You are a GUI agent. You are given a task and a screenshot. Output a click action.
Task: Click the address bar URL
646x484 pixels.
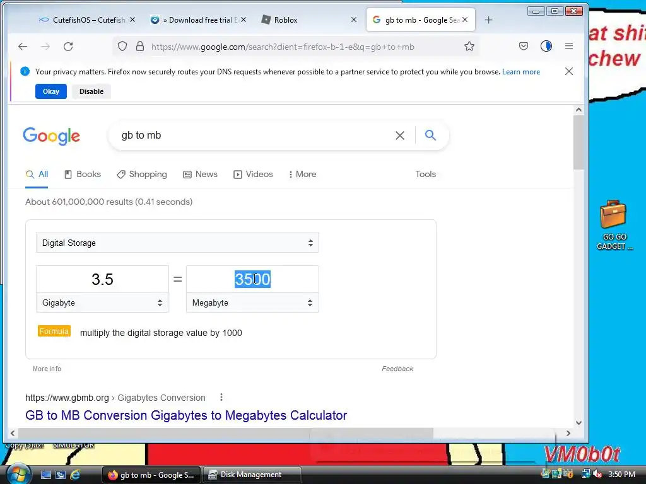[x=283, y=47]
